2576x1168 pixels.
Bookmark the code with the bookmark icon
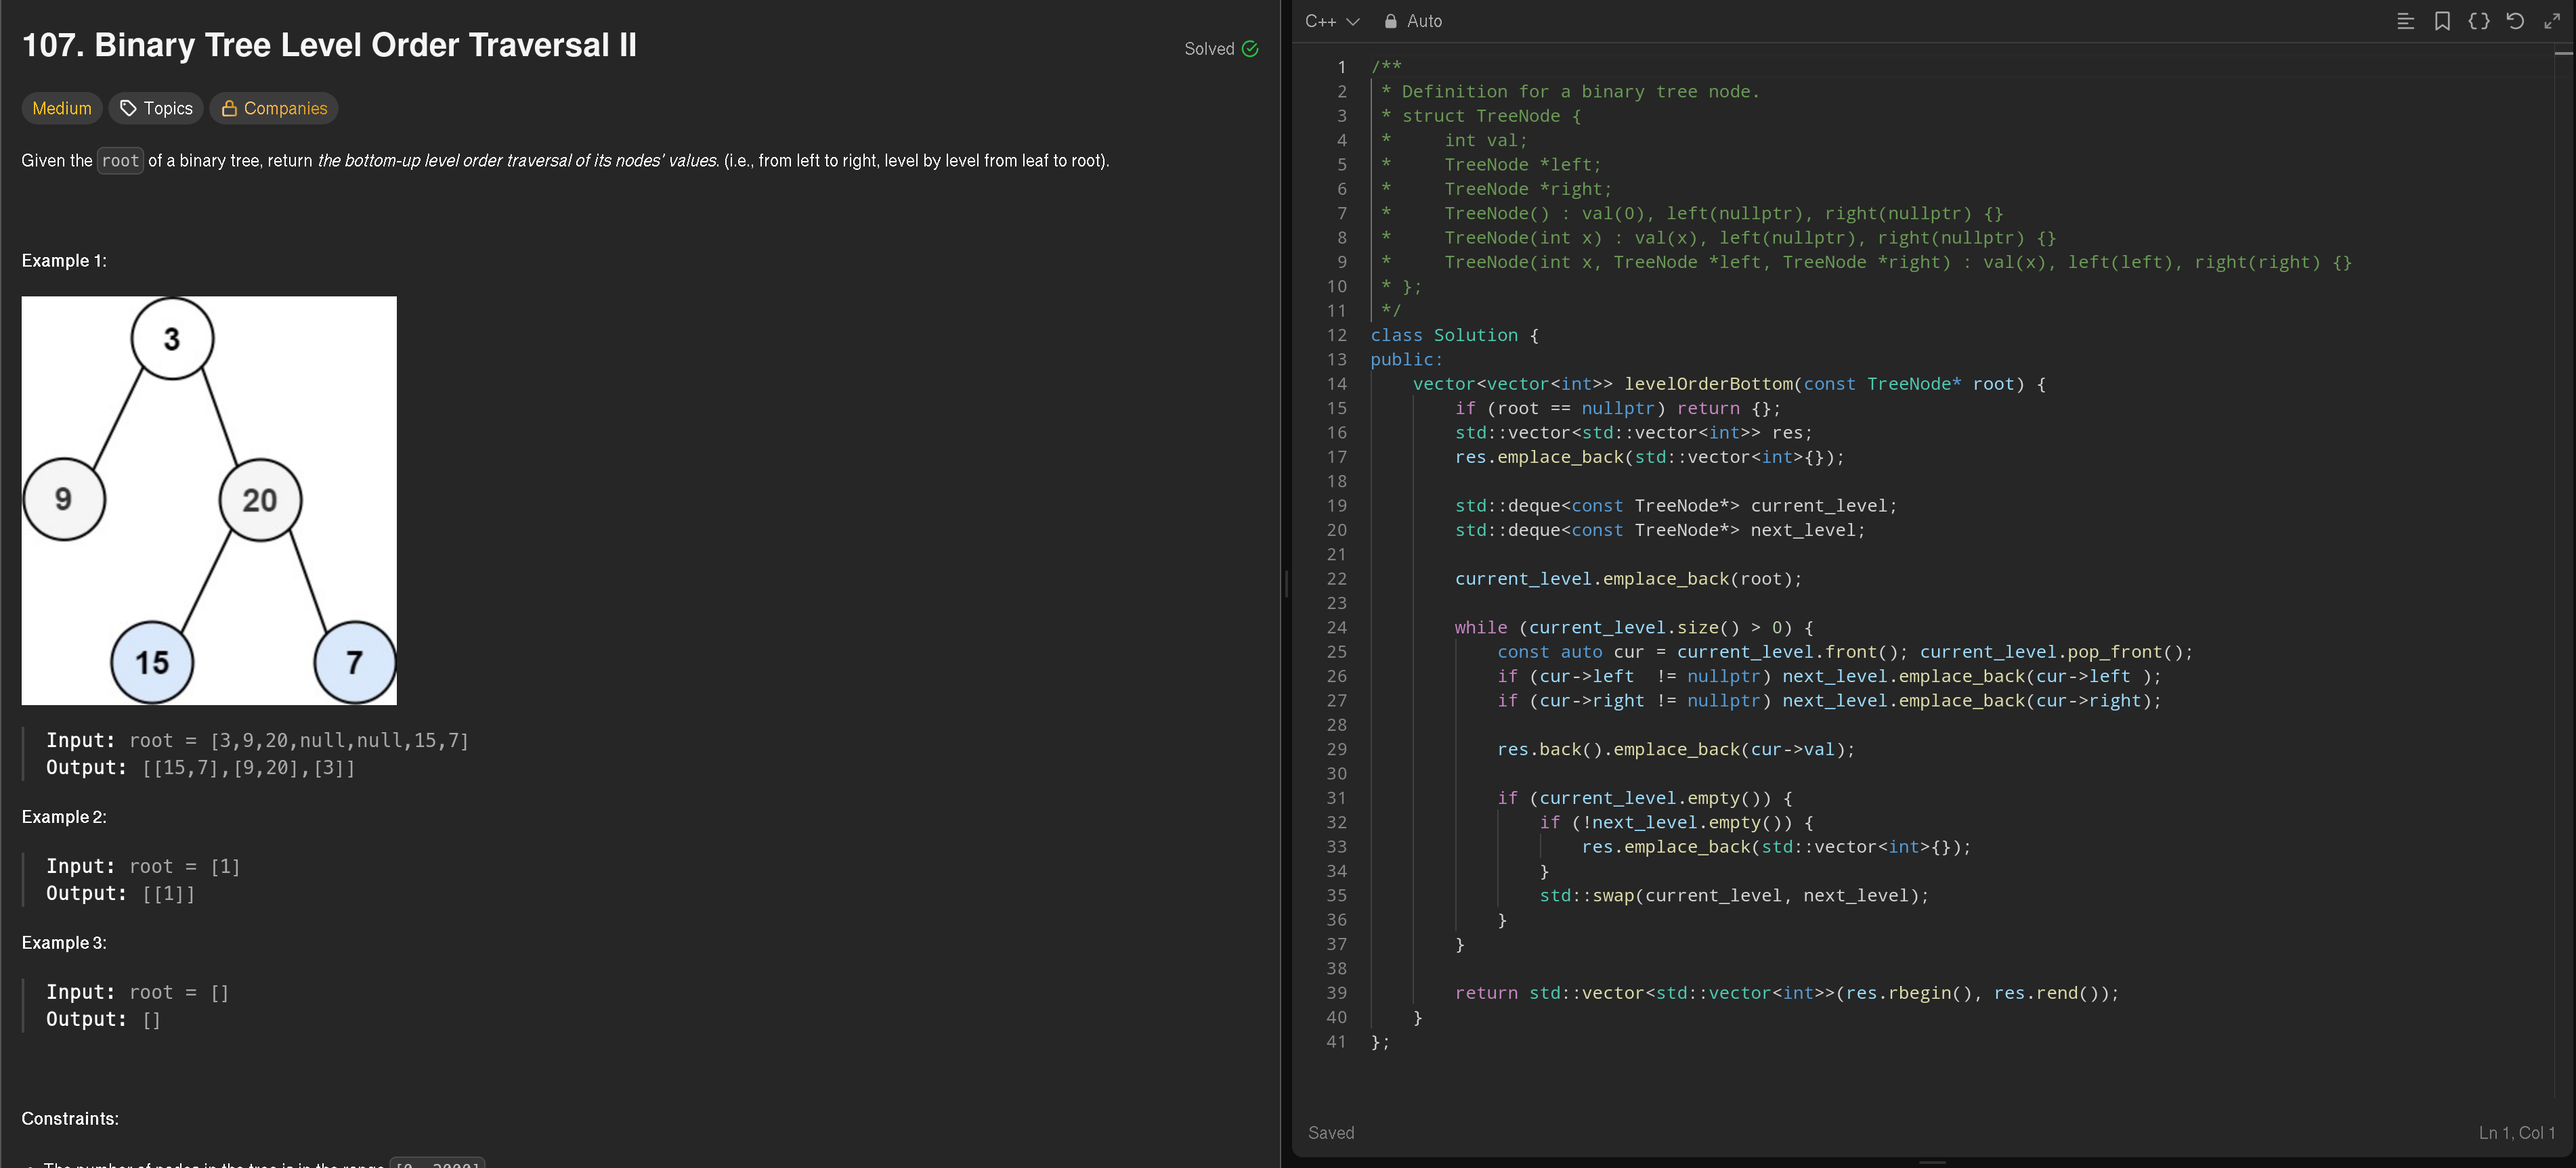(2442, 21)
